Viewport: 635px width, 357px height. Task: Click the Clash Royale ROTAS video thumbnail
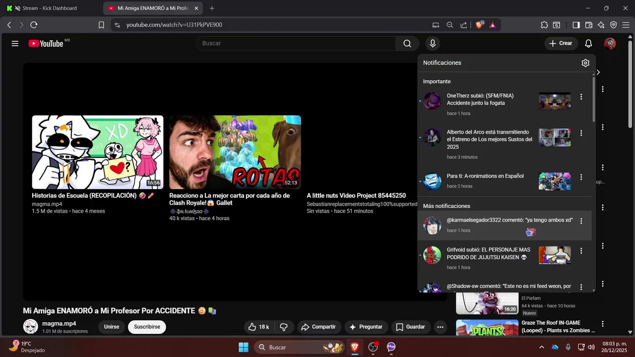click(x=235, y=152)
